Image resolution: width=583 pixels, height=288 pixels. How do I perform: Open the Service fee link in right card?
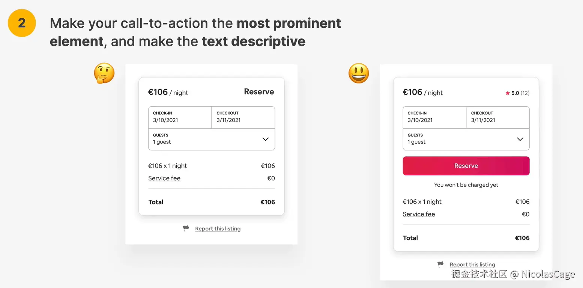pos(419,214)
